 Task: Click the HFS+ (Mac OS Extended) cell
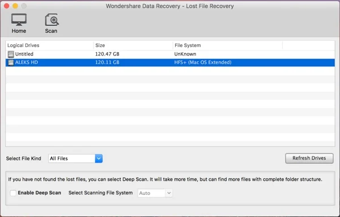click(203, 62)
